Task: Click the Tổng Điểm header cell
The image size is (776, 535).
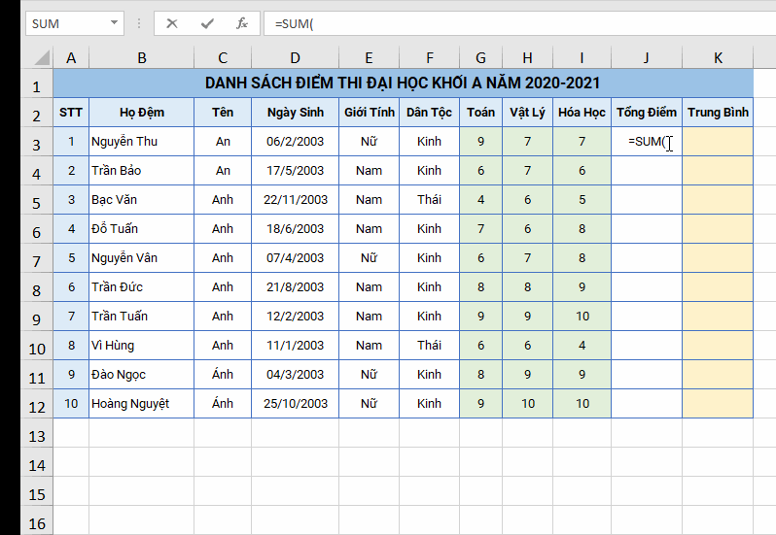Action: pos(647,112)
